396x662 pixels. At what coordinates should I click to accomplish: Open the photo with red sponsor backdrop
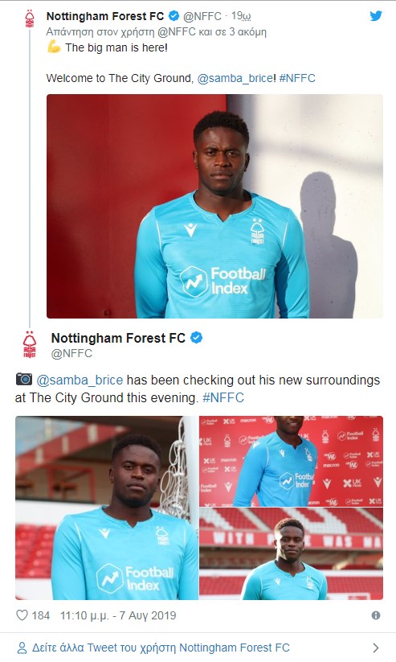tap(292, 461)
